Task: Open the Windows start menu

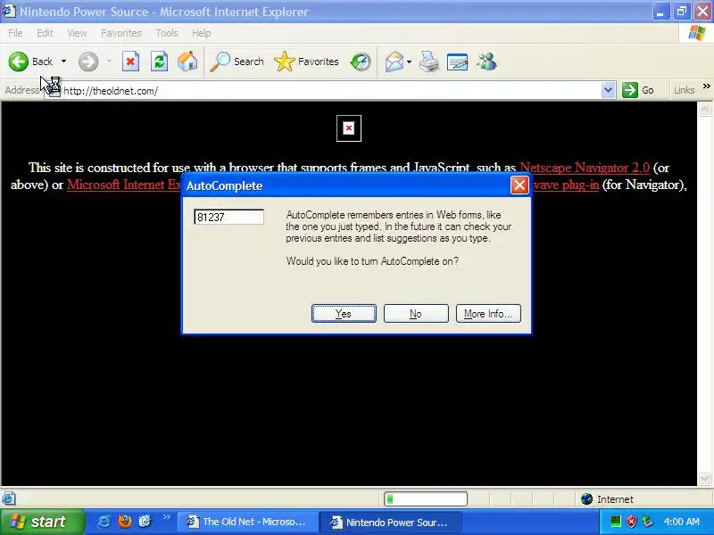Action: [x=42, y=522]
